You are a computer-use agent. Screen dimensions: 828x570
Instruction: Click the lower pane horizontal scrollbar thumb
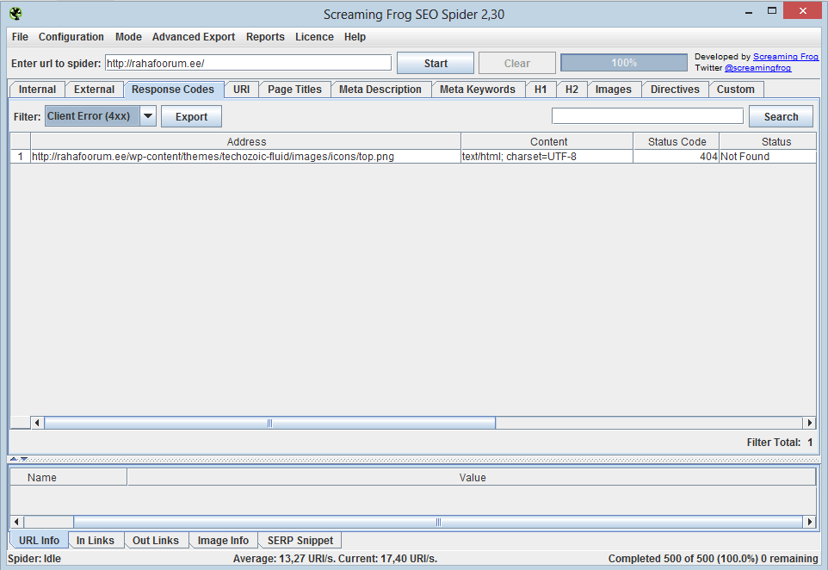(x=438, y=522)
